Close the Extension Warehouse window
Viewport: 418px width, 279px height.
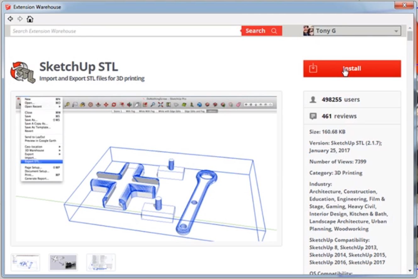pos(404,5)
